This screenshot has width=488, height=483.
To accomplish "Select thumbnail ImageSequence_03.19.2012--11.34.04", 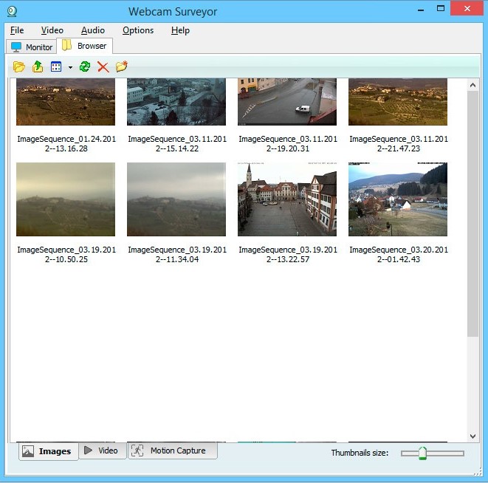I will tap(176, 199).
